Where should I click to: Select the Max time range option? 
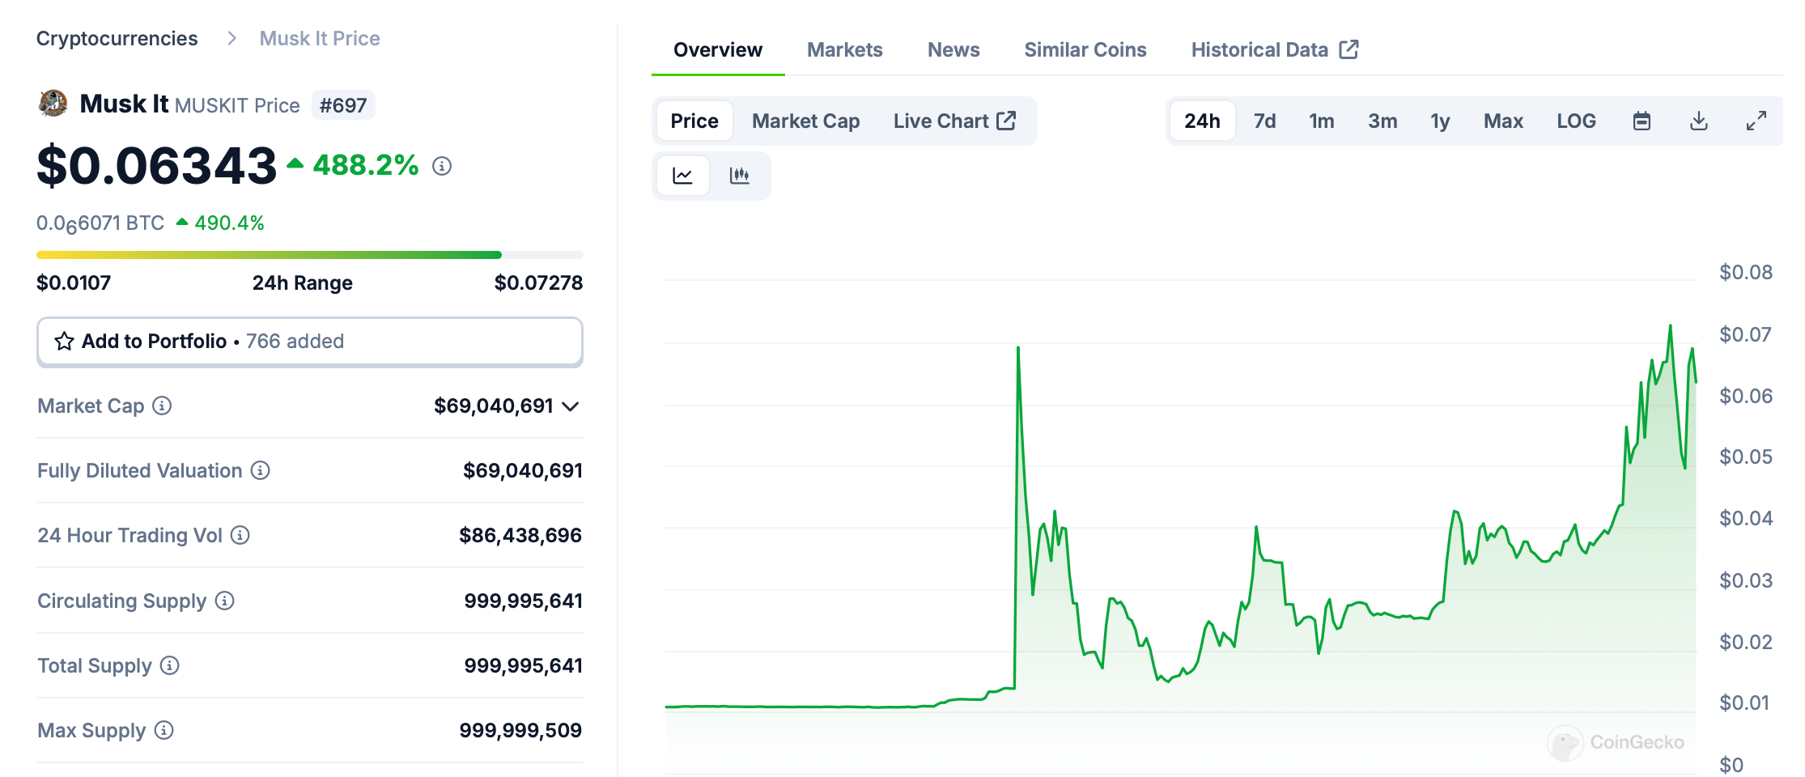(x=1503, y=121)
